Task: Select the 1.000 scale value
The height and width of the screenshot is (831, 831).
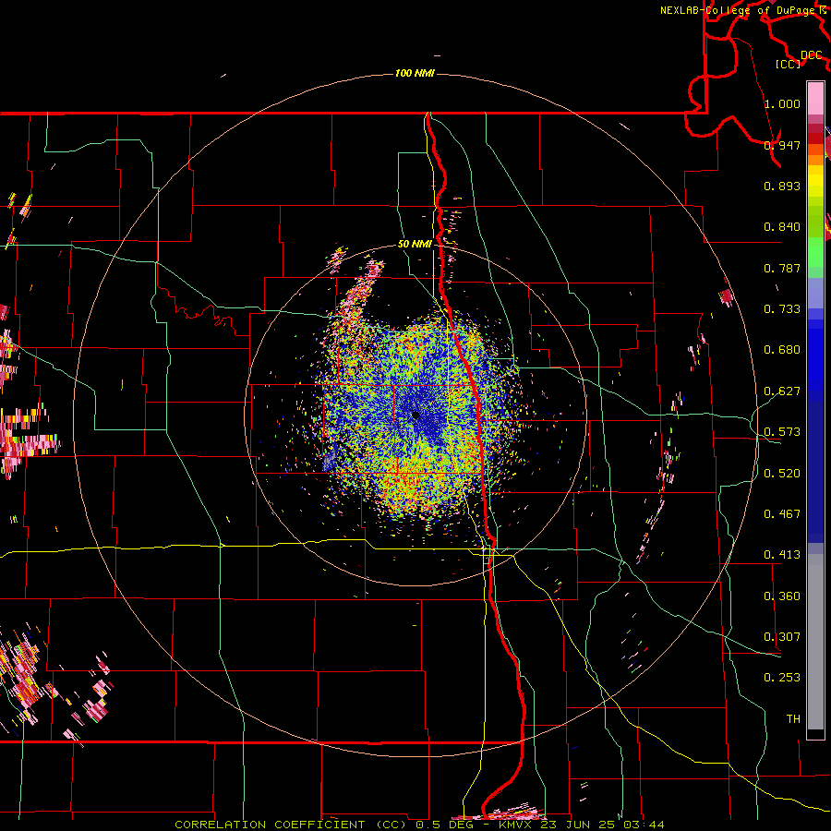Action: [782, 103]
